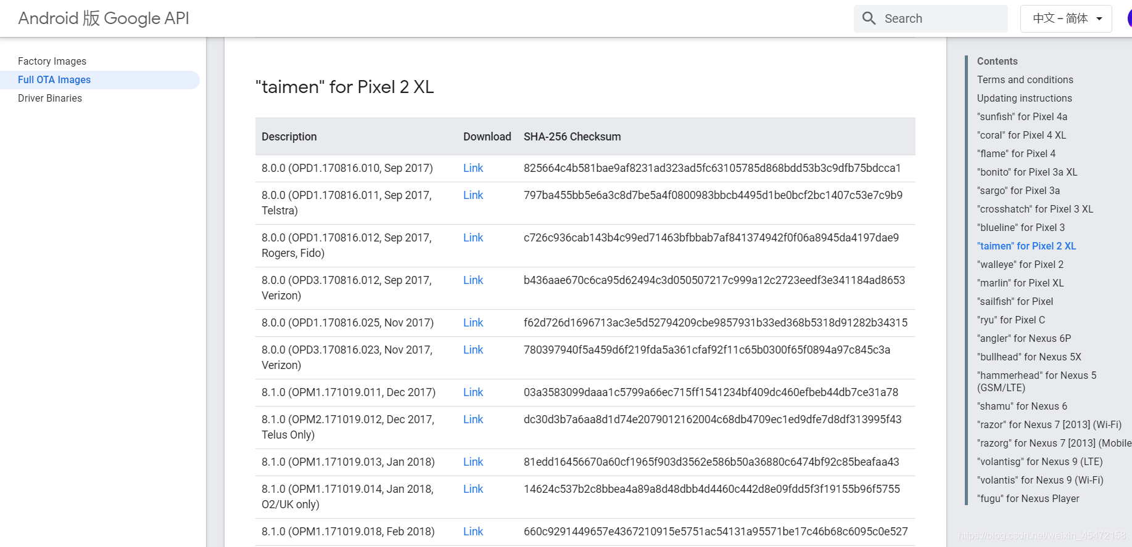Jump to "shamu" for Nexus 6
The height and width of the screenshot is (547, 1132).
coord(1022,406)
